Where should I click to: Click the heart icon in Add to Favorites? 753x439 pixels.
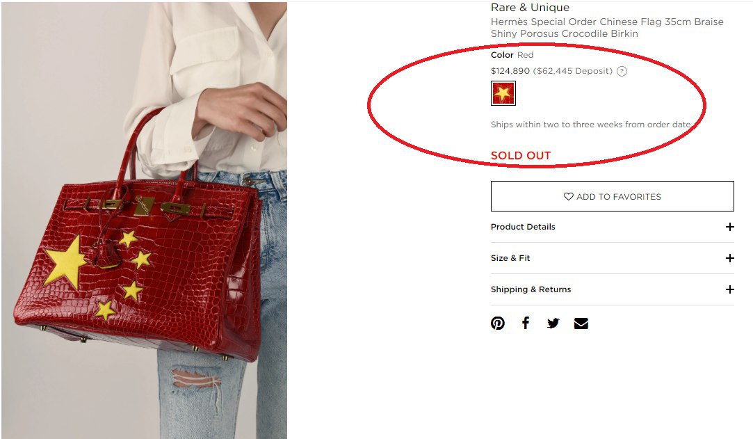coord(569,196)
